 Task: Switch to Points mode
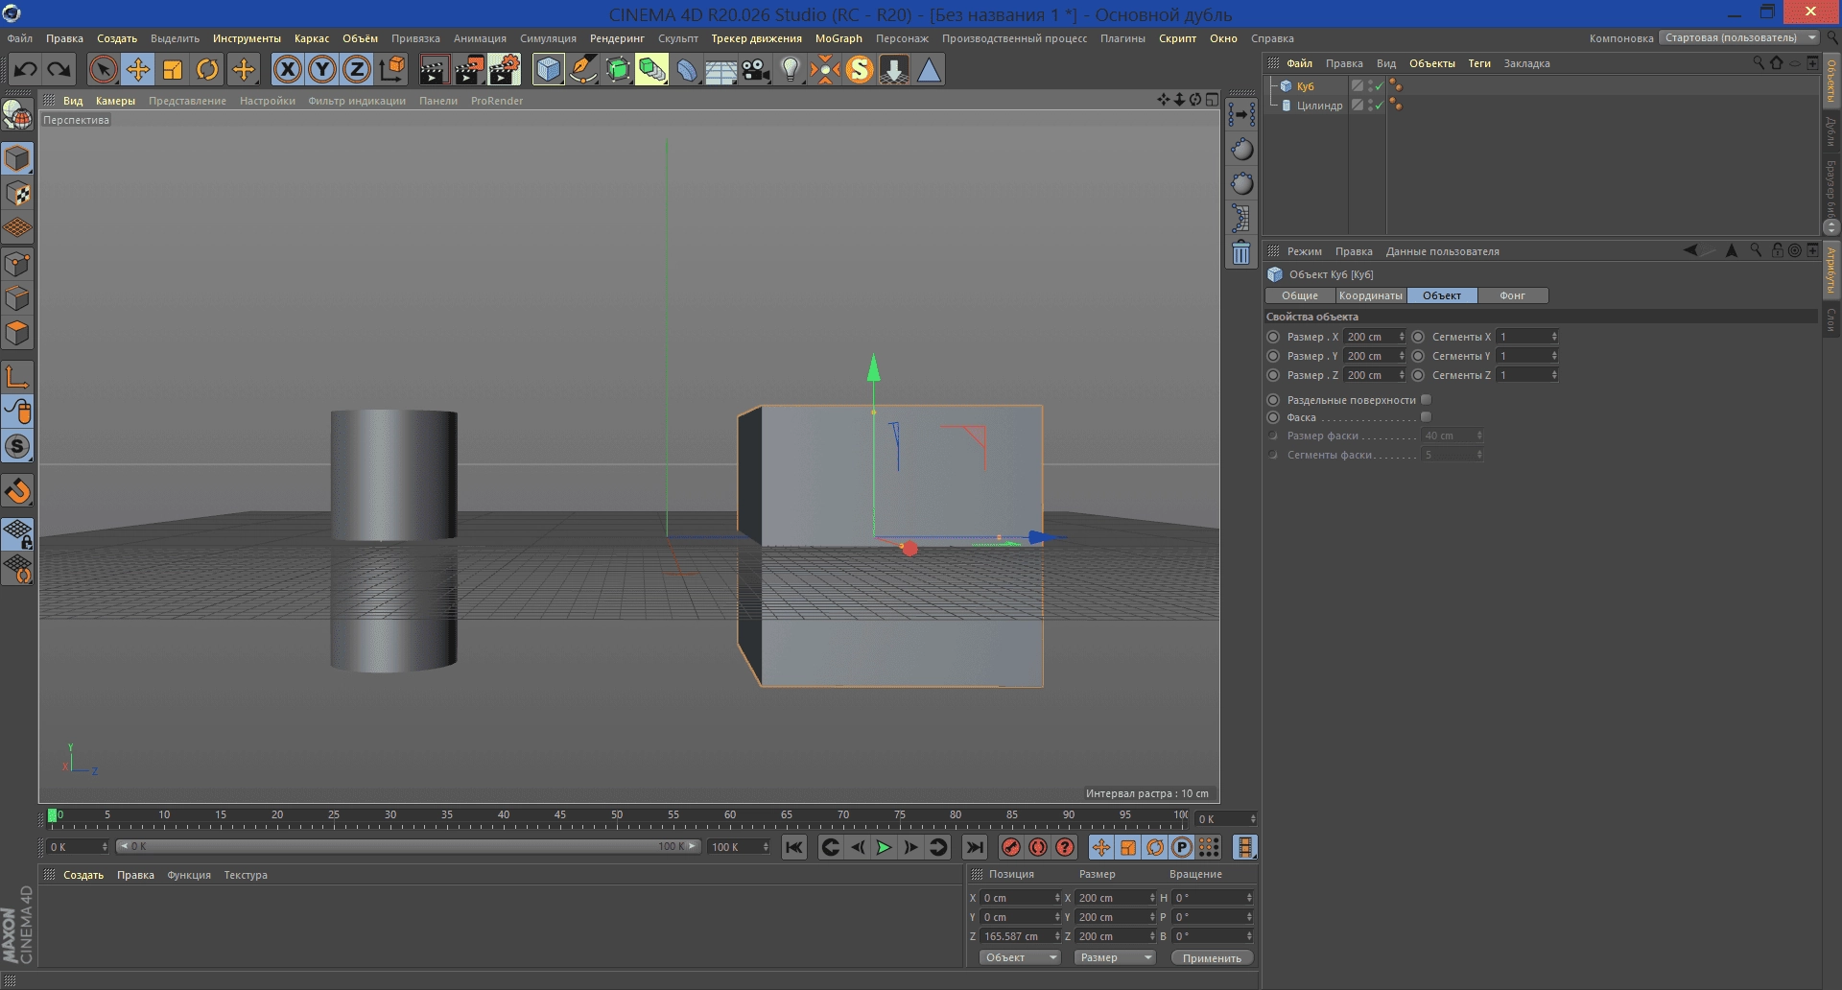coord(17,264)
